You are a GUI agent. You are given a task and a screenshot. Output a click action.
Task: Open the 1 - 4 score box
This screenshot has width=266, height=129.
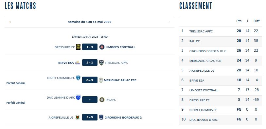click(90, 47)
